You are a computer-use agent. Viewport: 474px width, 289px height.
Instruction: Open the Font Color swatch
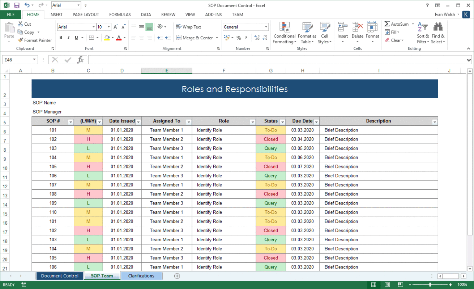[x=118, y=38]
